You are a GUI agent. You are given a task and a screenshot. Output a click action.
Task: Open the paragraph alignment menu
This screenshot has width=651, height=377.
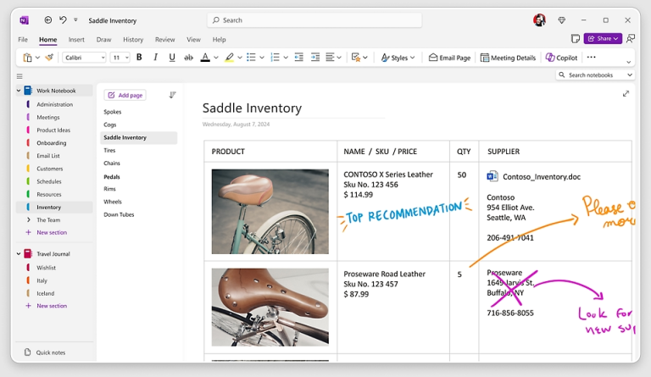(333, 58)
